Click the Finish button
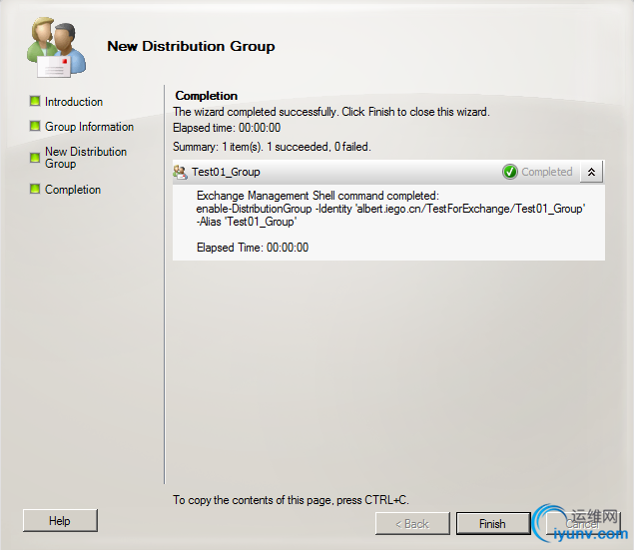 493,523
